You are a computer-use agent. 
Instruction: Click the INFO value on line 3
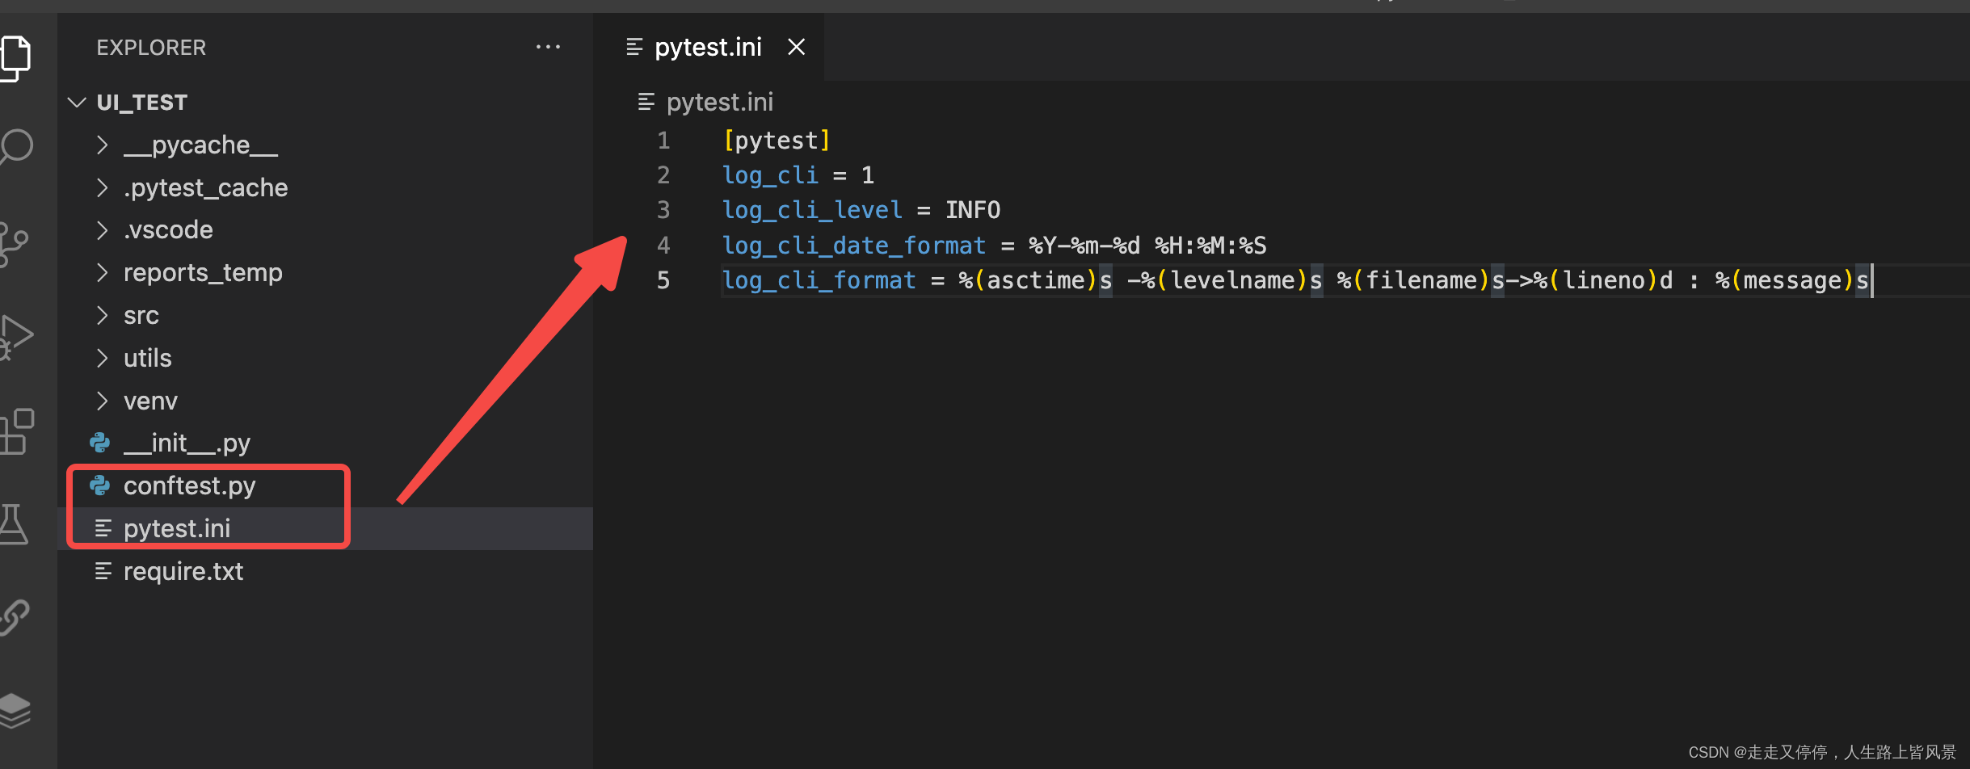click(973, 210)
